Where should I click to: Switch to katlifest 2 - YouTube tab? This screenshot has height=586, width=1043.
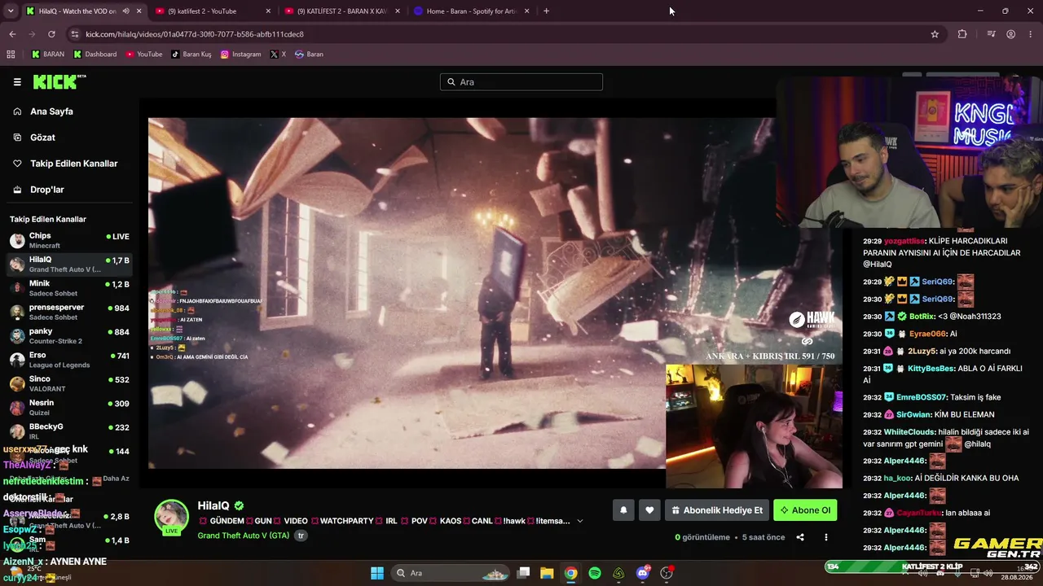point(213,11)
